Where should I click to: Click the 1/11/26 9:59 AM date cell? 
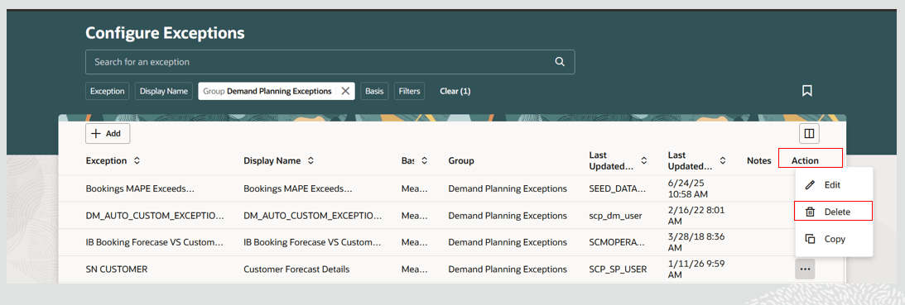[x=696, y=269]
